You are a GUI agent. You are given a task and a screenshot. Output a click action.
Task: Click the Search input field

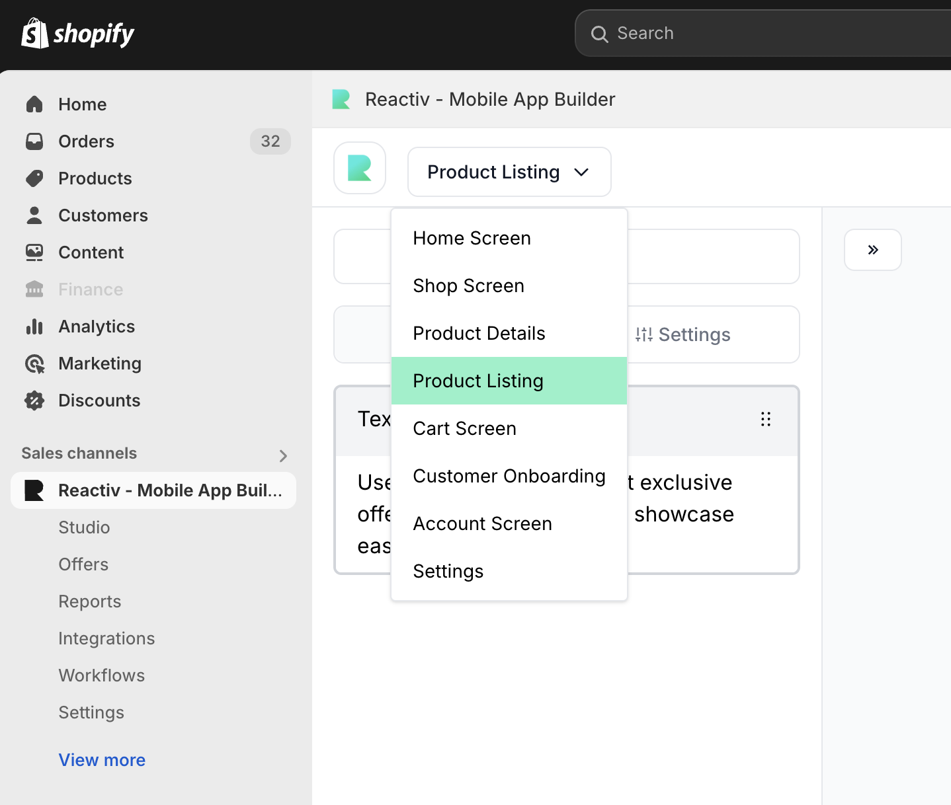click(x=761, y=33)
